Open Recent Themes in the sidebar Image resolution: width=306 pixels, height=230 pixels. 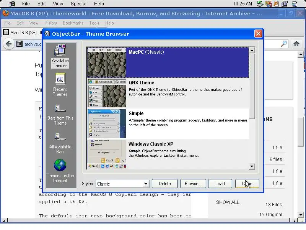[60, 85]
